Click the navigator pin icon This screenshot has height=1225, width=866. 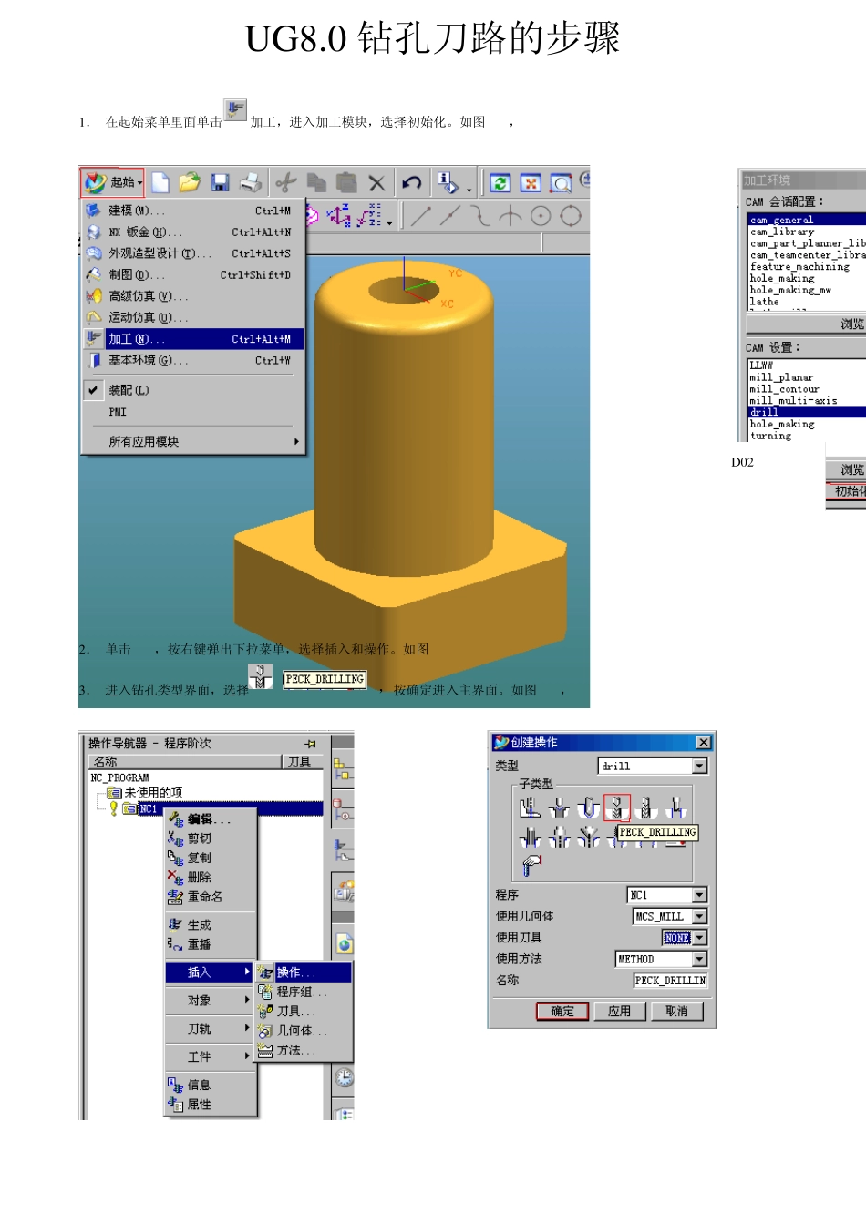click(311, 744)
